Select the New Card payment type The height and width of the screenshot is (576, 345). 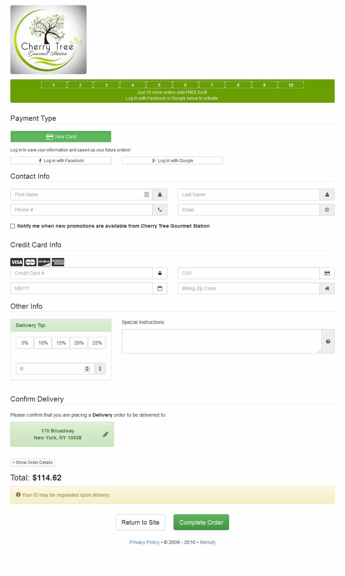tap(61, 137)
